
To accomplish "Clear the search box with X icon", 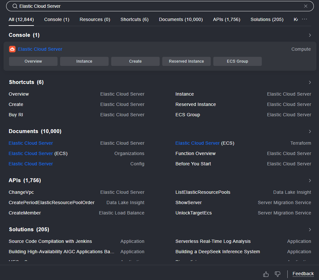I will (305, 6).
